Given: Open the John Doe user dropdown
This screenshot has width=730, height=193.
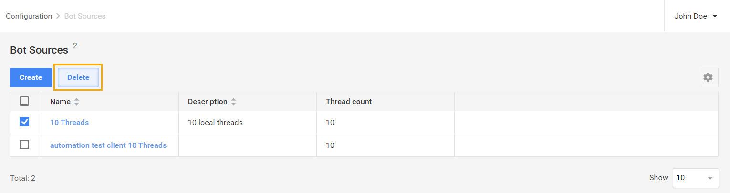Looking at the screenshot, I should pyautogui.click(x=696, y=16).
